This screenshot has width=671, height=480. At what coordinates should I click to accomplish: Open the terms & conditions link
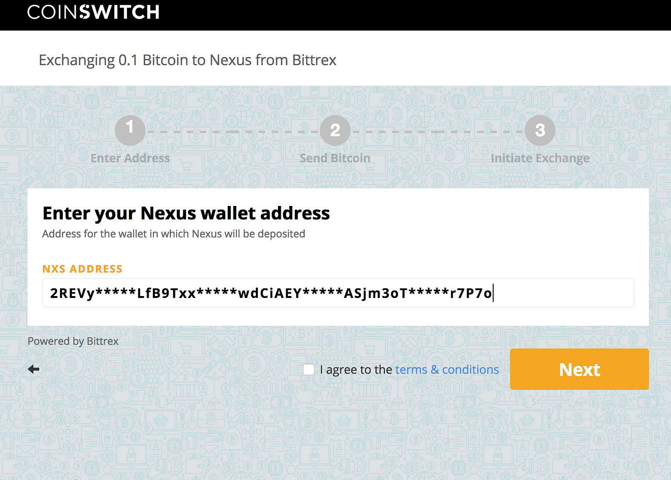(x=447, y=369)
